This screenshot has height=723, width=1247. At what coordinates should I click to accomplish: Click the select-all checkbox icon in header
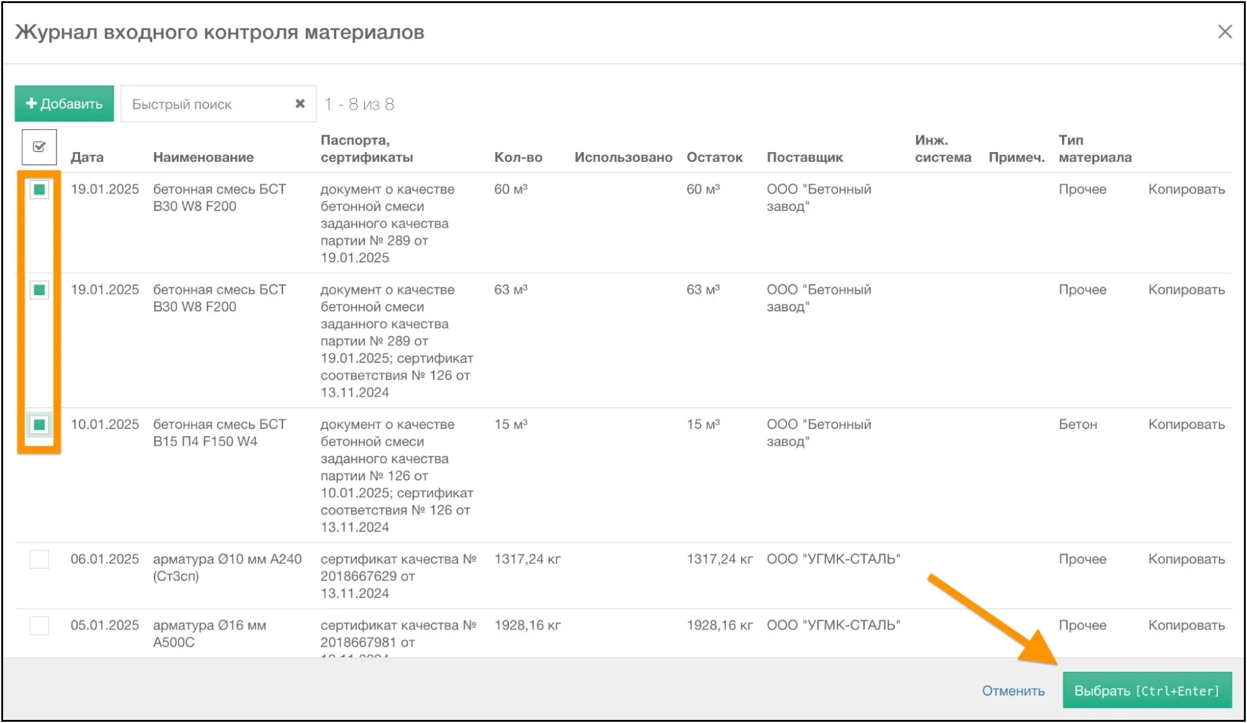click(x=39, y=147)
